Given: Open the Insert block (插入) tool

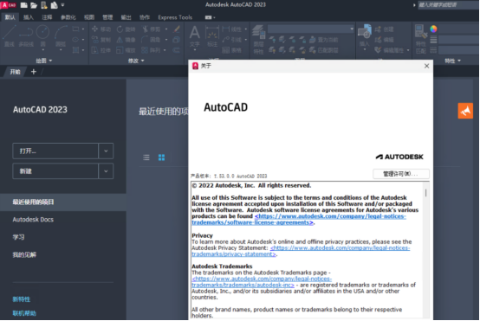Looking at the screenshot, I should (x=364, y=36).
